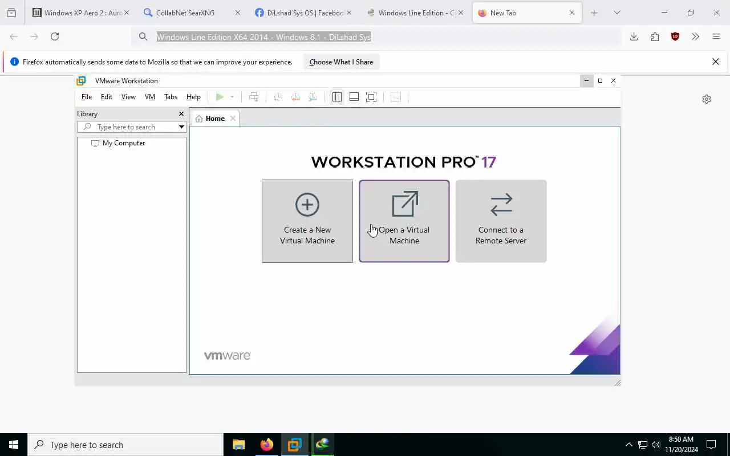Open Firefox View from the tab strip
The width and height of the screenshot is (730, 456).
coord(11,13)
